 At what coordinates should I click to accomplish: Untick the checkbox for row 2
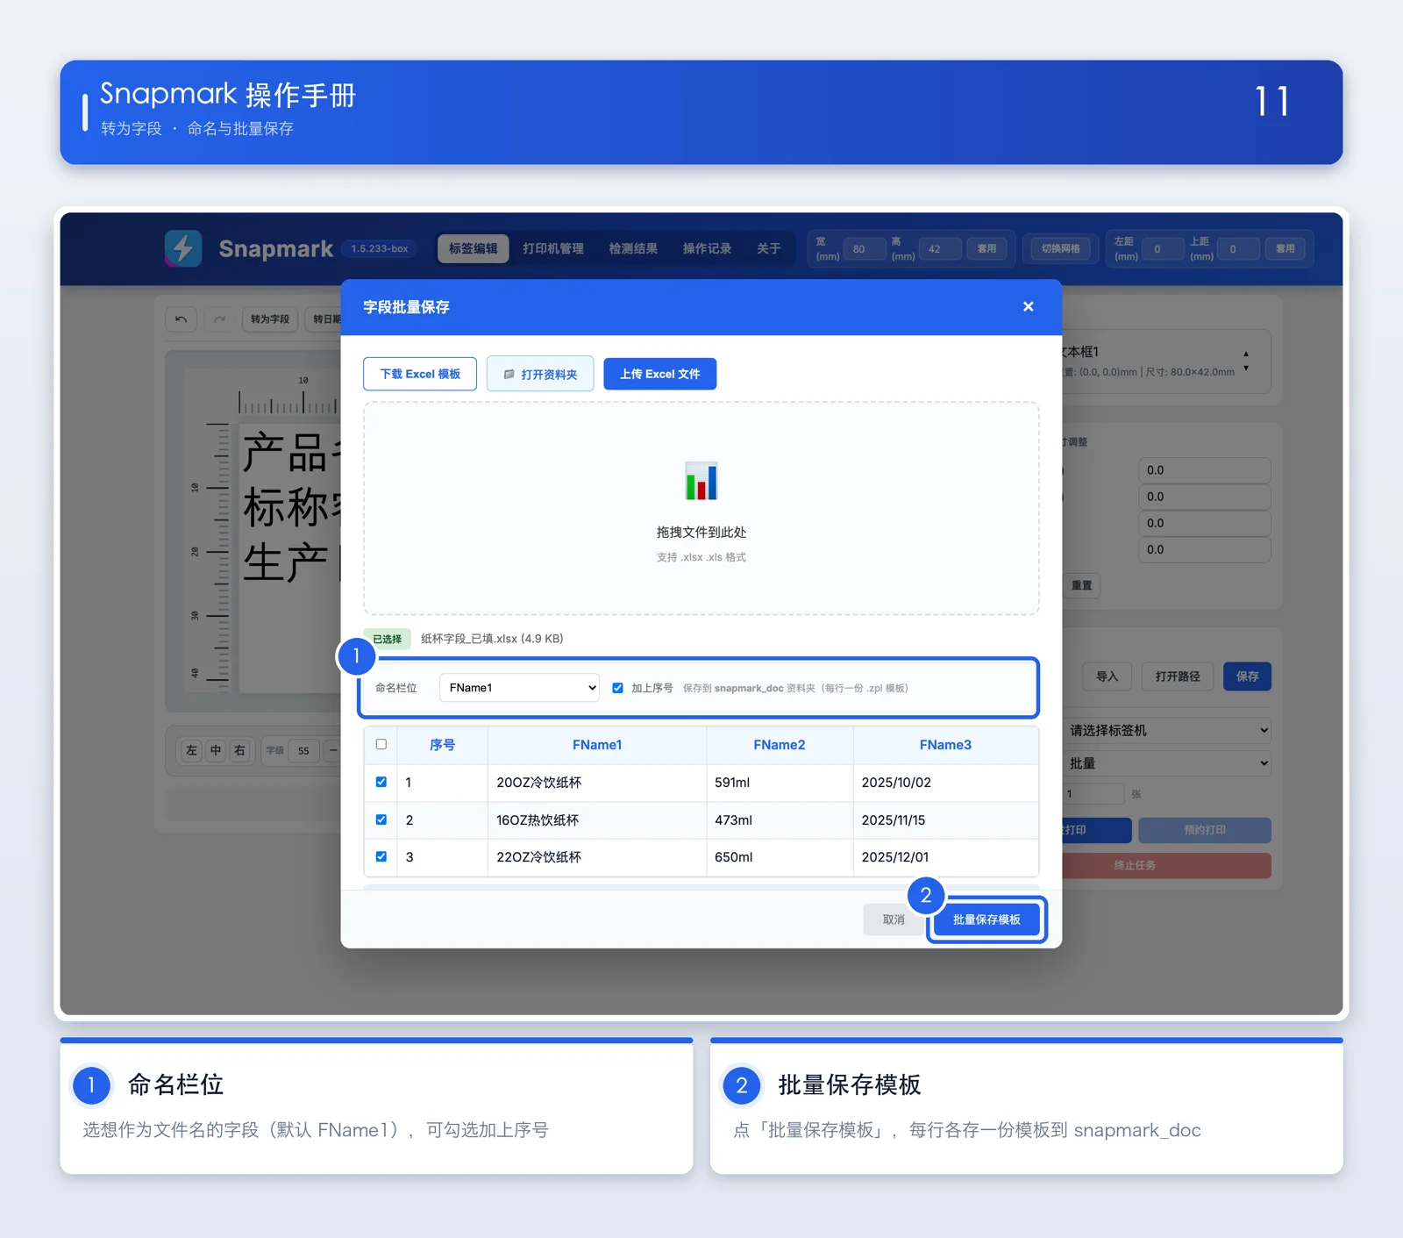(381, 819)
